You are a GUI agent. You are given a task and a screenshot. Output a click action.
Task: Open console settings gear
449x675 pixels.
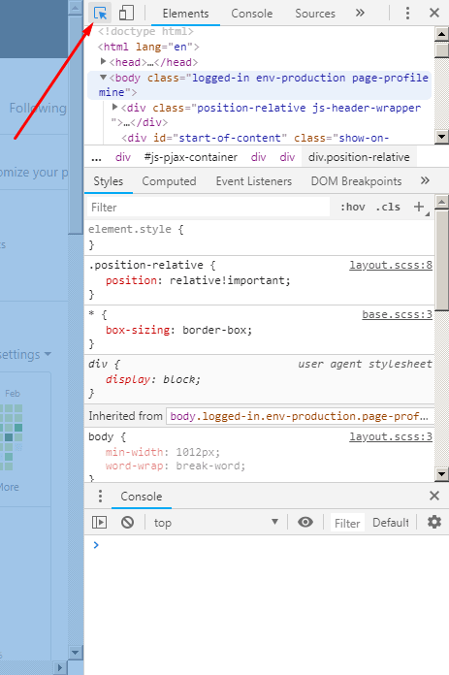433,522
